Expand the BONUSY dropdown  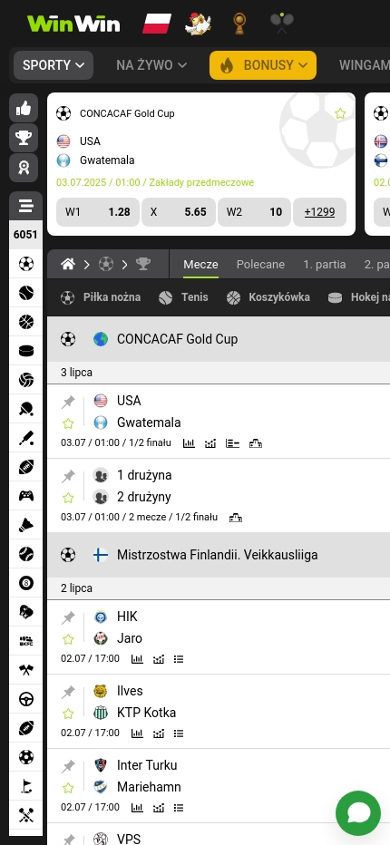[x=263, y=65]
